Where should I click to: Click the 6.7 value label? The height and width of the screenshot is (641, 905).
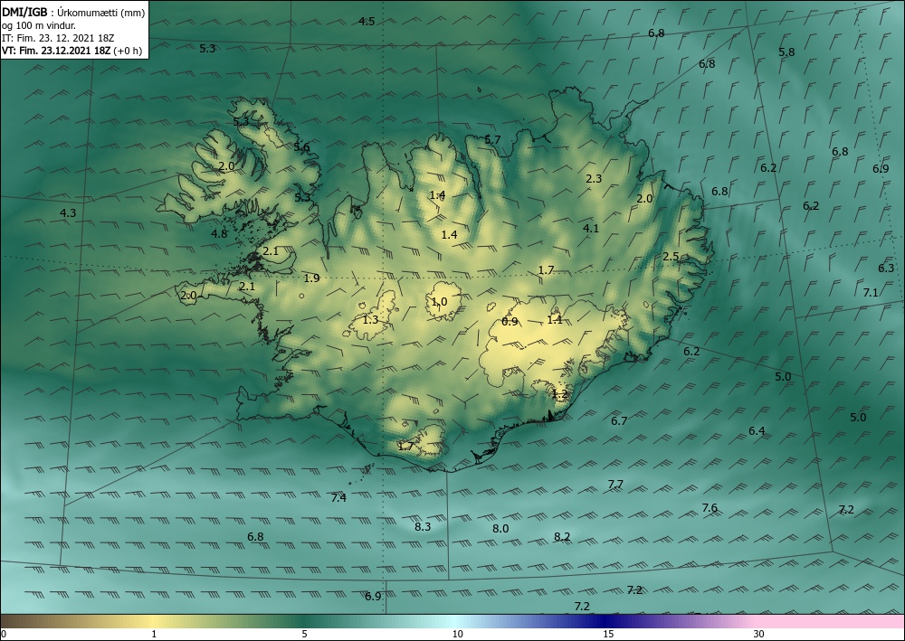point(619,420)
